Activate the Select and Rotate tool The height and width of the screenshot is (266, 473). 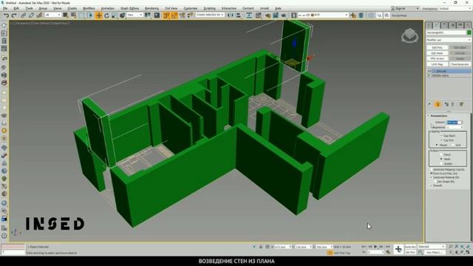[x=106, y=15]
